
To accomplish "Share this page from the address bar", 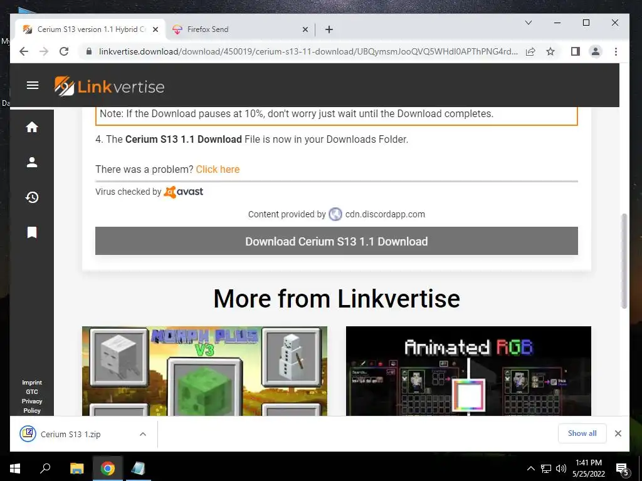I will tap(530, 51).
